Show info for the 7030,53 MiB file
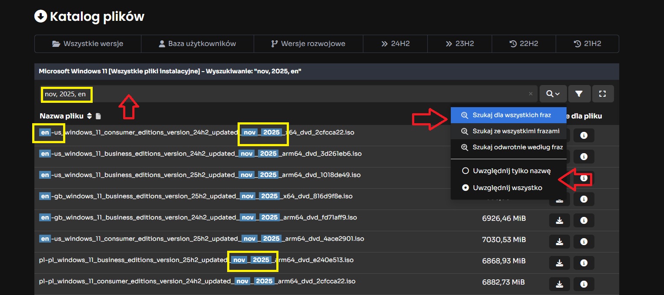Viewport: 664px width, 295px height. (584, 242)
